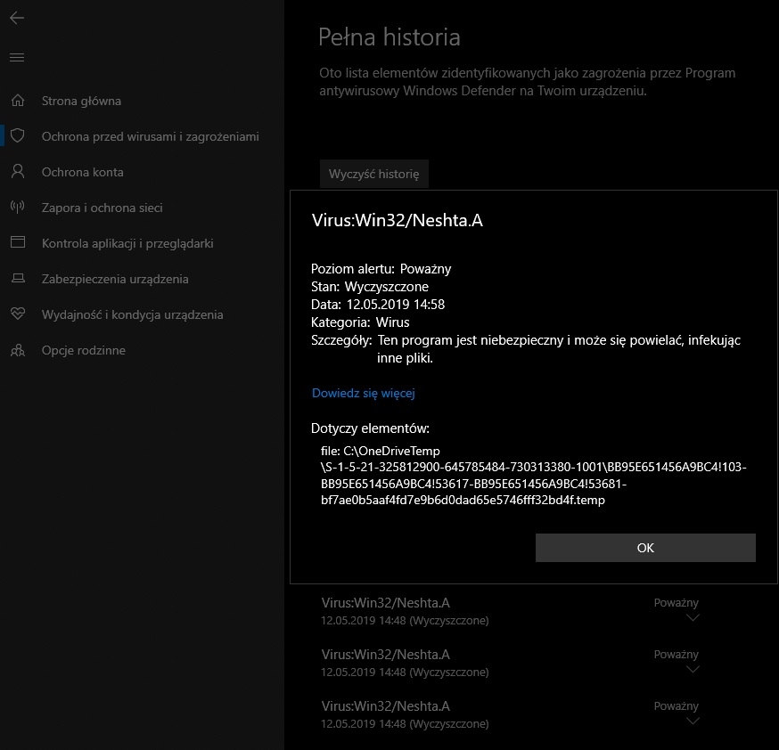The width and height of the screenshot is (779, 750).
Task: Expand the second Neshta.A history entry chevron
Action: point(693,670)
